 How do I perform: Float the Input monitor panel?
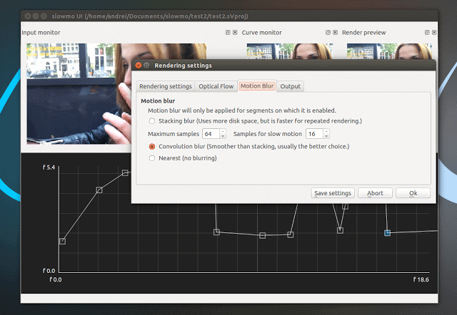pos(228,32)
